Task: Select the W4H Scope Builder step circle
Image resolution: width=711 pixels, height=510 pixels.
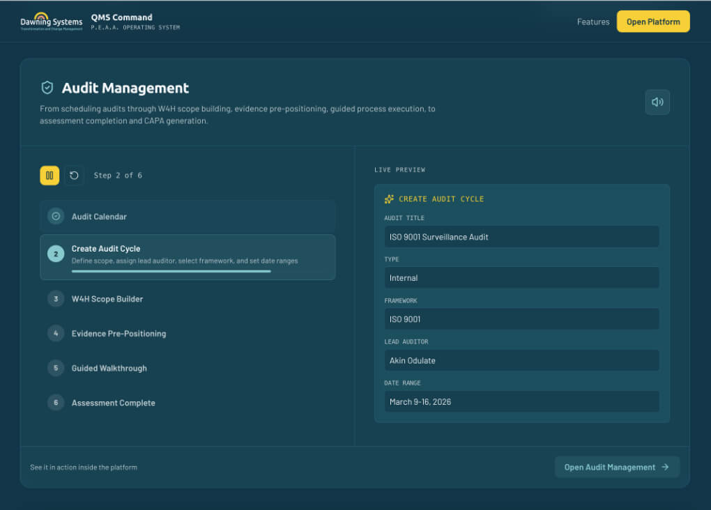Action: click(x=56, y=298)
